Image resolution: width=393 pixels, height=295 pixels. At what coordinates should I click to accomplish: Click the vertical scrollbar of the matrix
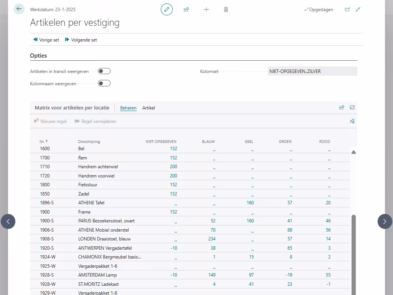pos(353,254)
